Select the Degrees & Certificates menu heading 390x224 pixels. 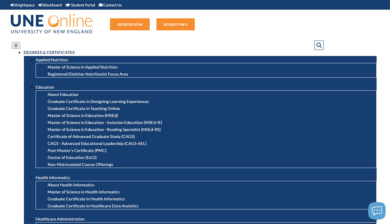pos(49,52)
